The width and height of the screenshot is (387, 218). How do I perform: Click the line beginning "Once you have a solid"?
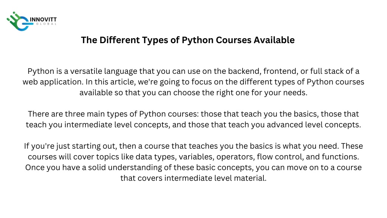tap(193, 167)
